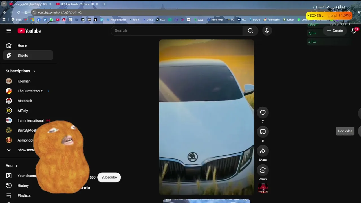Image resolution: width=361 pixels, height=203 pixels.
Task: Open the Animepahe bookmark
Action: (272, 20)
